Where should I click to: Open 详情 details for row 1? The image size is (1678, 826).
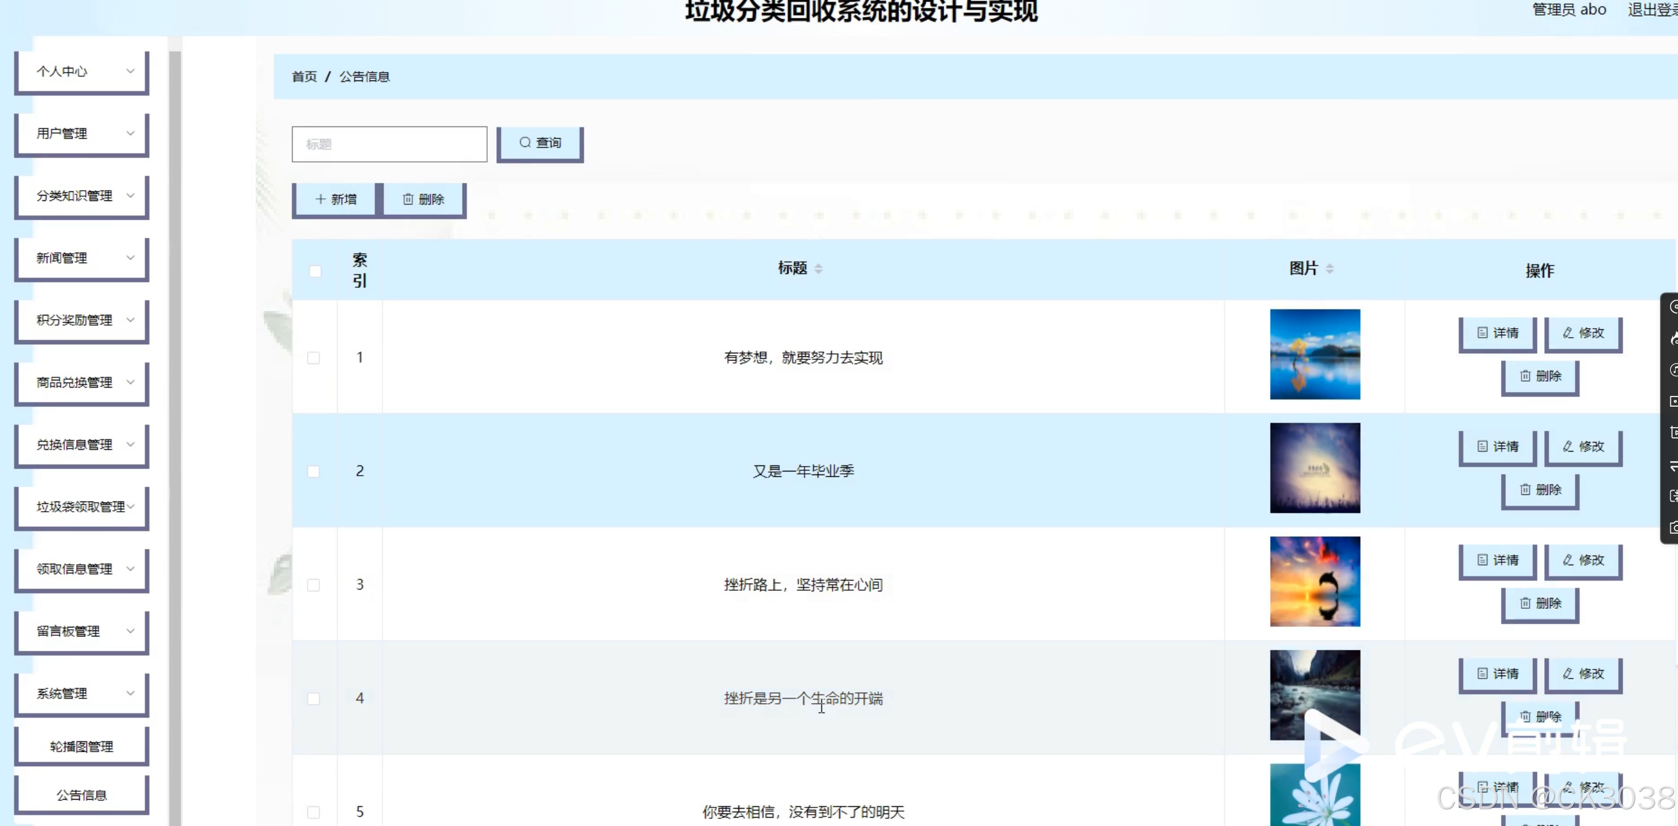click(1497, 333)
